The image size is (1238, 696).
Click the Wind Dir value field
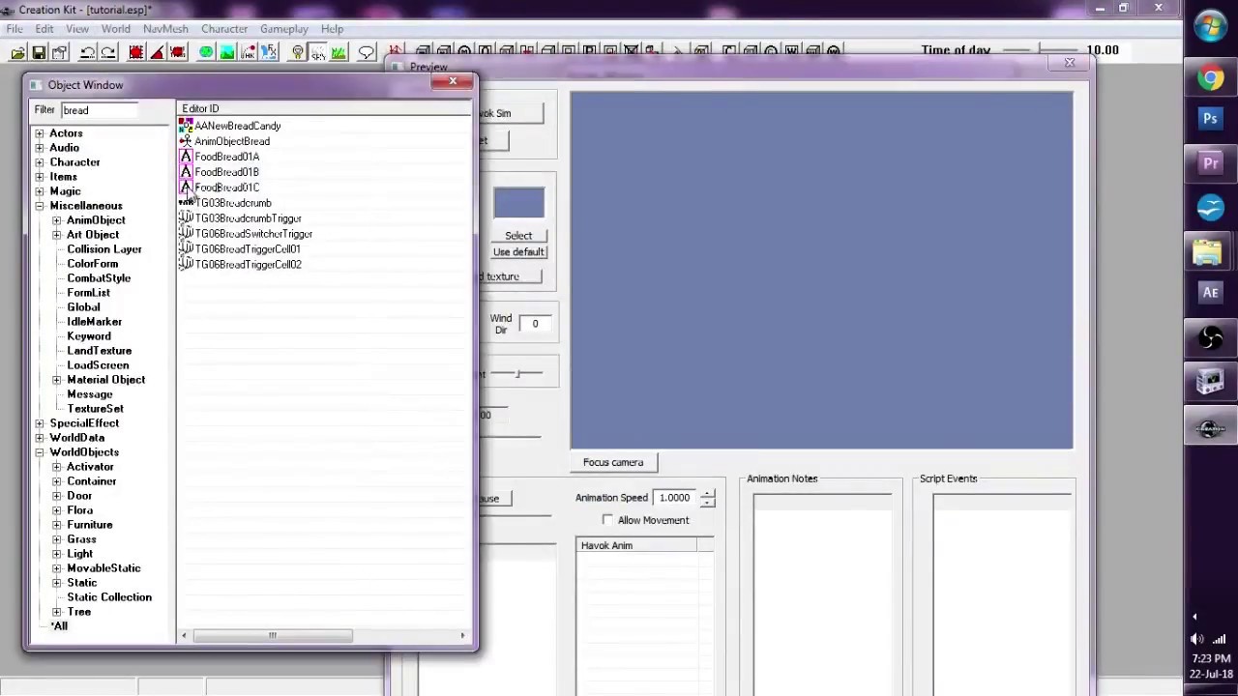tap(535, 324)
